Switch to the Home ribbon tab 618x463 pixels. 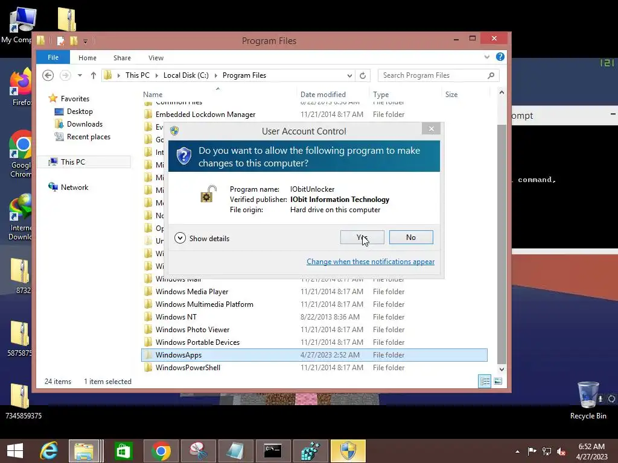click(87, 58)
